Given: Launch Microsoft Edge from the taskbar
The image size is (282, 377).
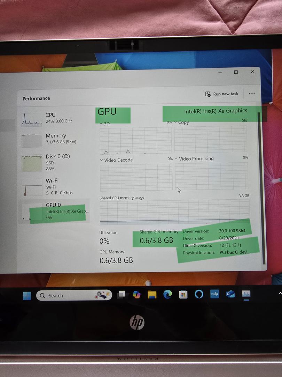Looking at the screenshot, I should tap(167, 294).
